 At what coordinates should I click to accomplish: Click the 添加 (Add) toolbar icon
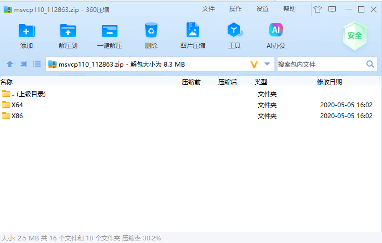click(27, 31)
